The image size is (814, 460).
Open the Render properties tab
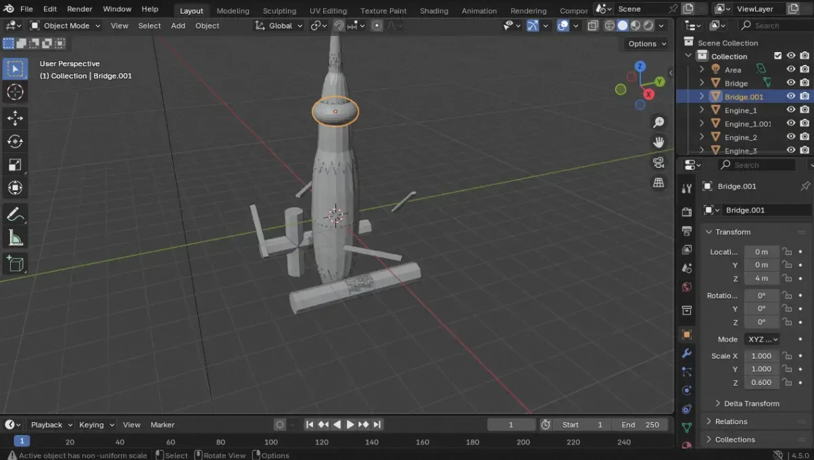[687, 212]
